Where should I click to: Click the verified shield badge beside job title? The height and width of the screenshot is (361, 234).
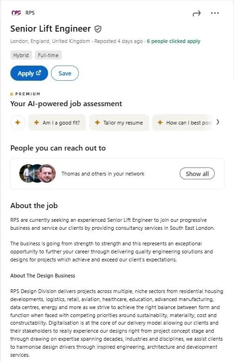tap(98, 29)
